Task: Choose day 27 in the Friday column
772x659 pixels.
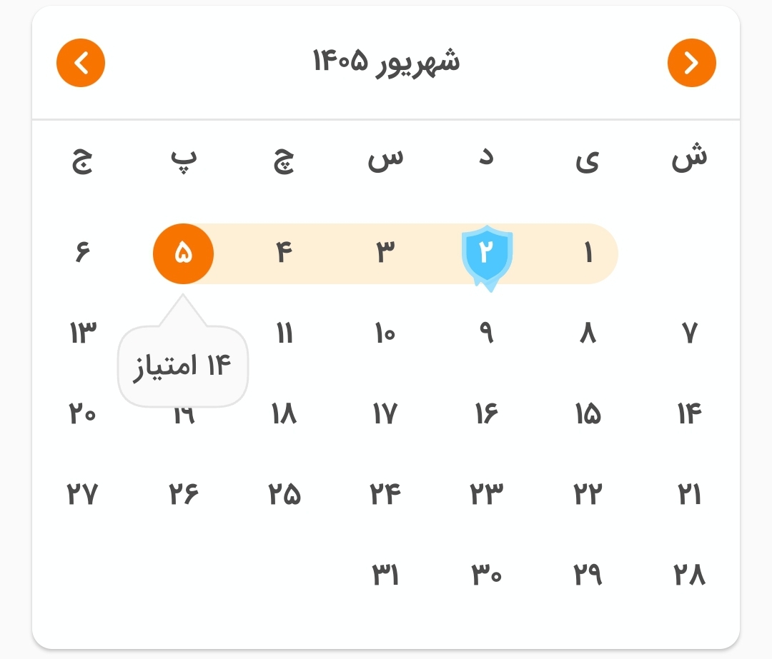Action: tap(83, 494)
